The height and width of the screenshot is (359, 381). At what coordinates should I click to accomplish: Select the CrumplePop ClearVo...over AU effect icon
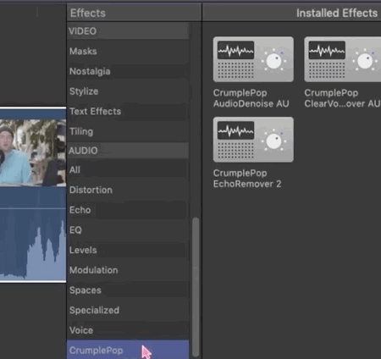(343, 59)
